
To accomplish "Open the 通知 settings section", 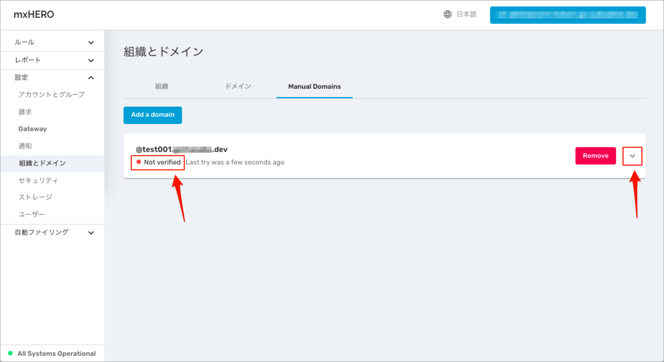I will pos(25,146).
